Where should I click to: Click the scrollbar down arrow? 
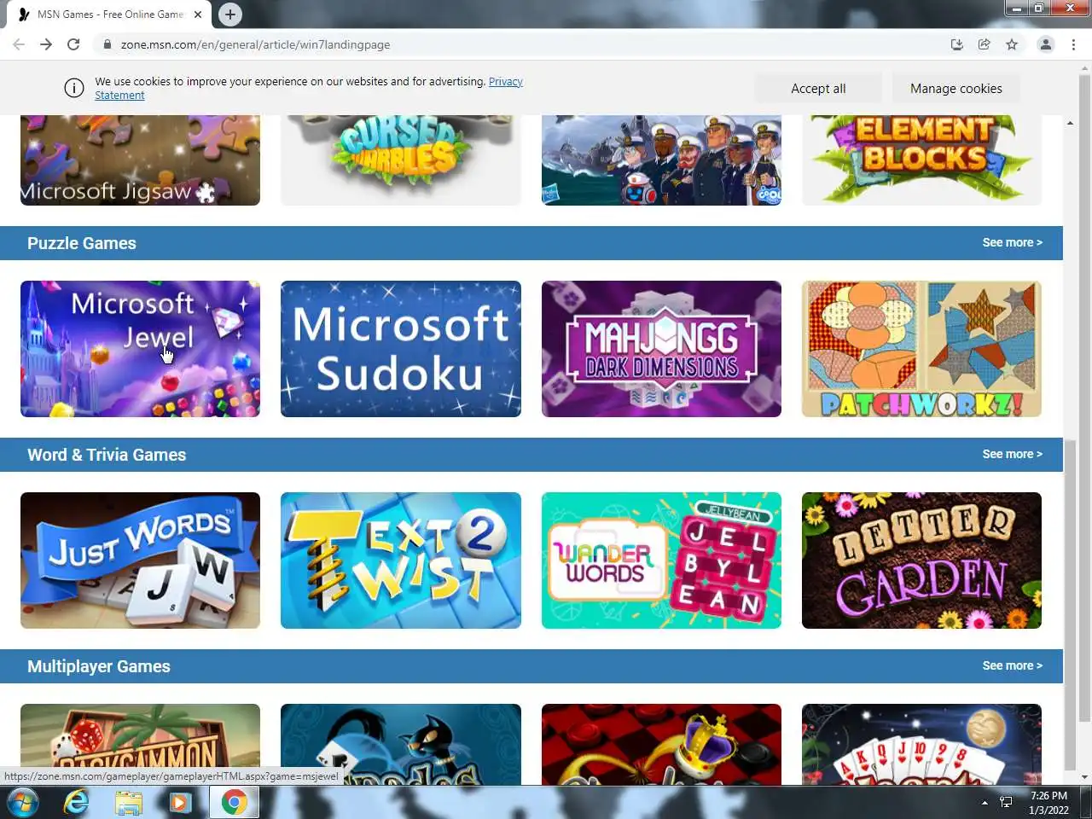(1085, 777)
